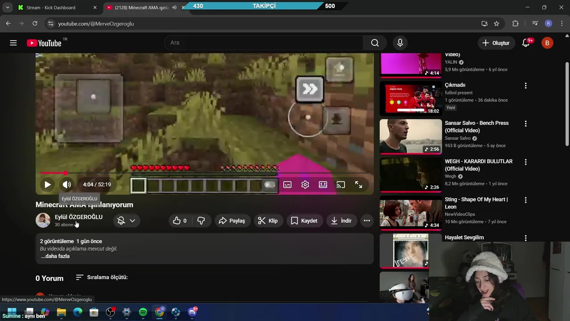Screen dimensions: 570x321
Task: Mute the video volume speaker icon
Action: click(67, 185)
